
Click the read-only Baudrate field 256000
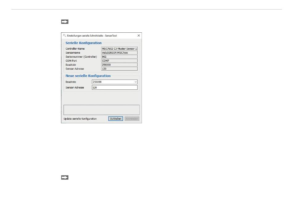pos(119,65)
